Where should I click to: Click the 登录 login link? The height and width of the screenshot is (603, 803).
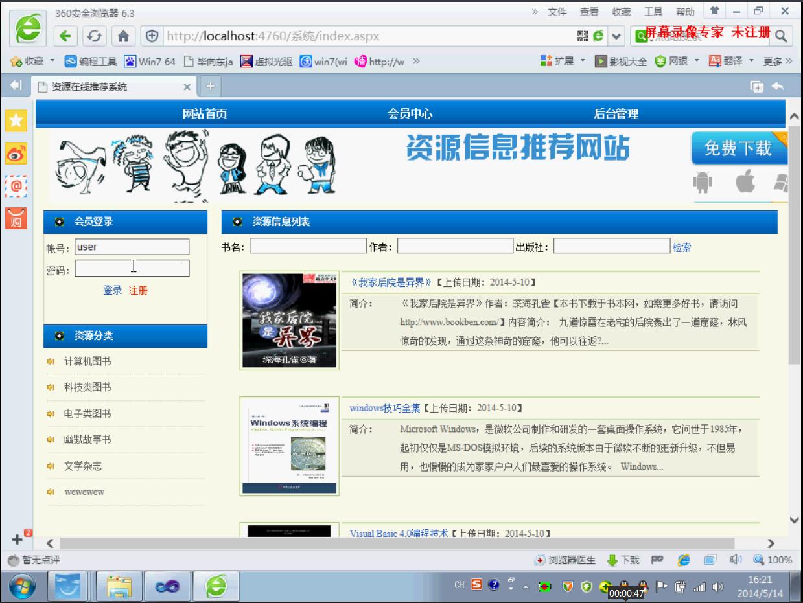pyautogui.click(x=112, y=290)
